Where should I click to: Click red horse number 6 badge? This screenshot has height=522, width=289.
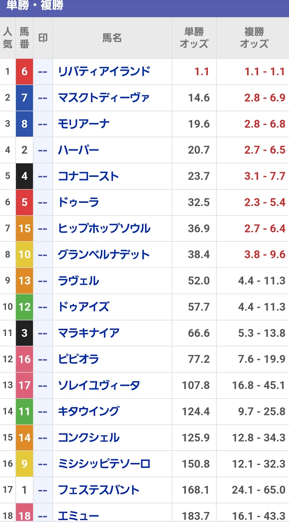[24, 72]
